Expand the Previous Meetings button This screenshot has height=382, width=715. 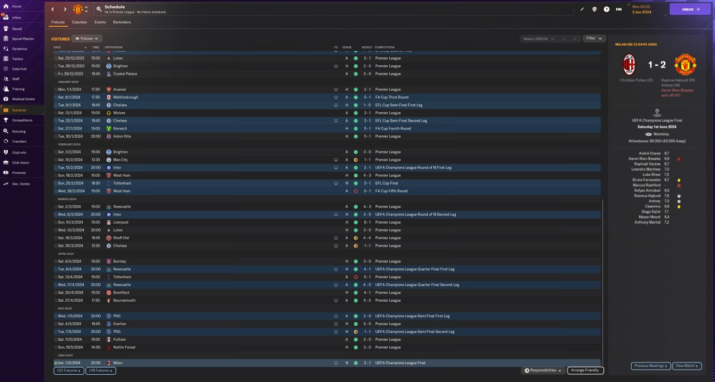pyautogui.click(x=650, y=366)
